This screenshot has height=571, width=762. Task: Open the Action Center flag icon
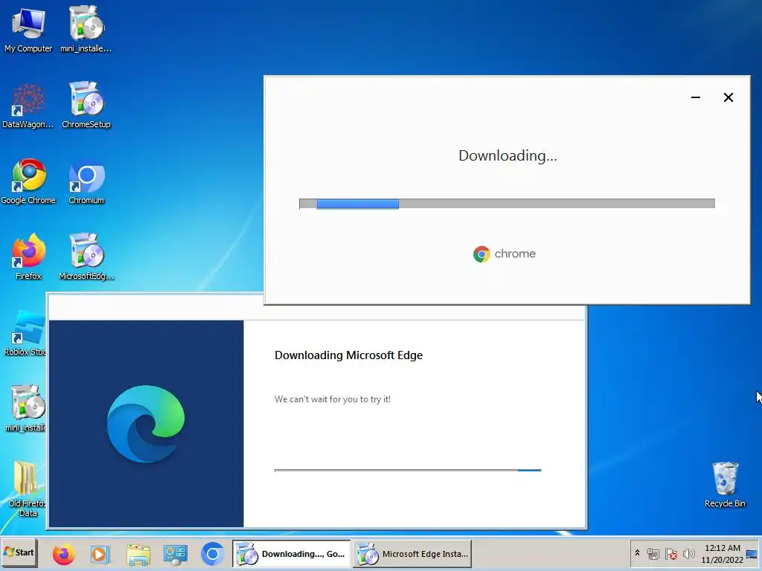coord(671,554)
